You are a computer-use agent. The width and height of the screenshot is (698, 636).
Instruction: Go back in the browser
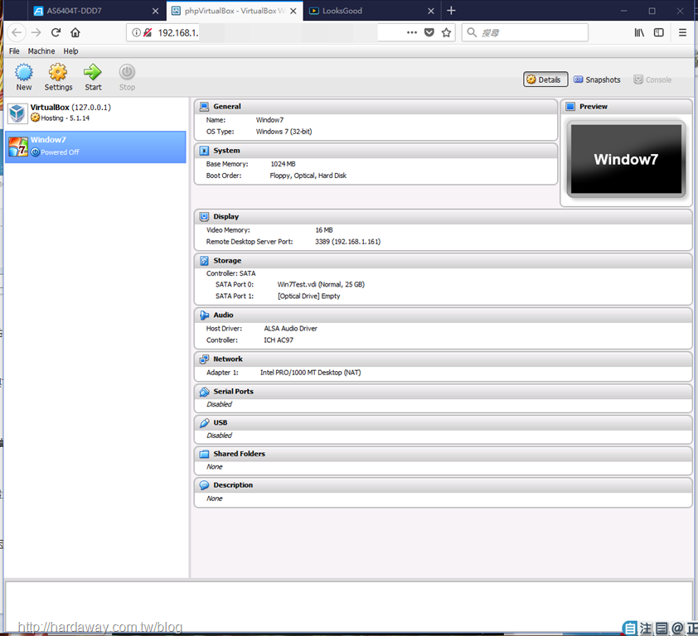(x=17, y=32)
